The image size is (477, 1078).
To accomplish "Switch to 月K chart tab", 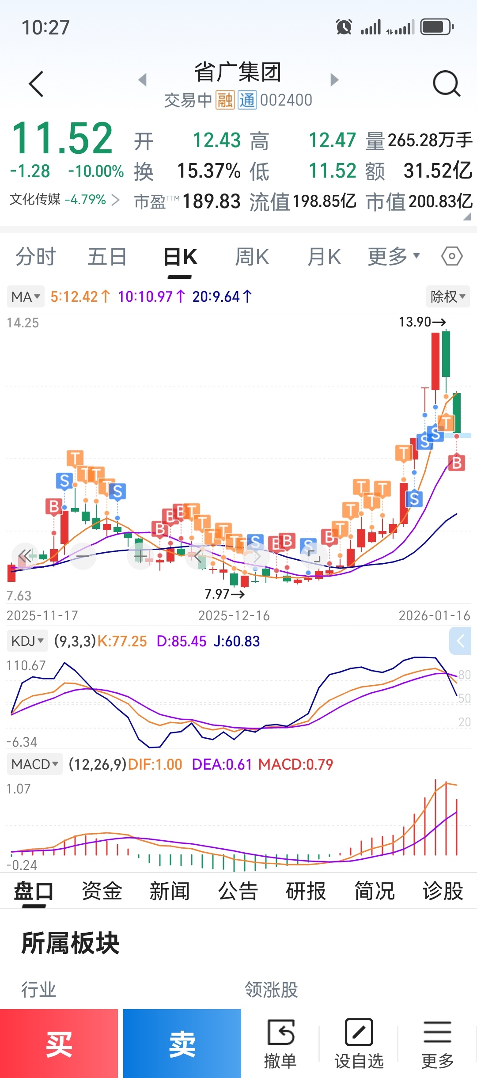I will point(325,257).
